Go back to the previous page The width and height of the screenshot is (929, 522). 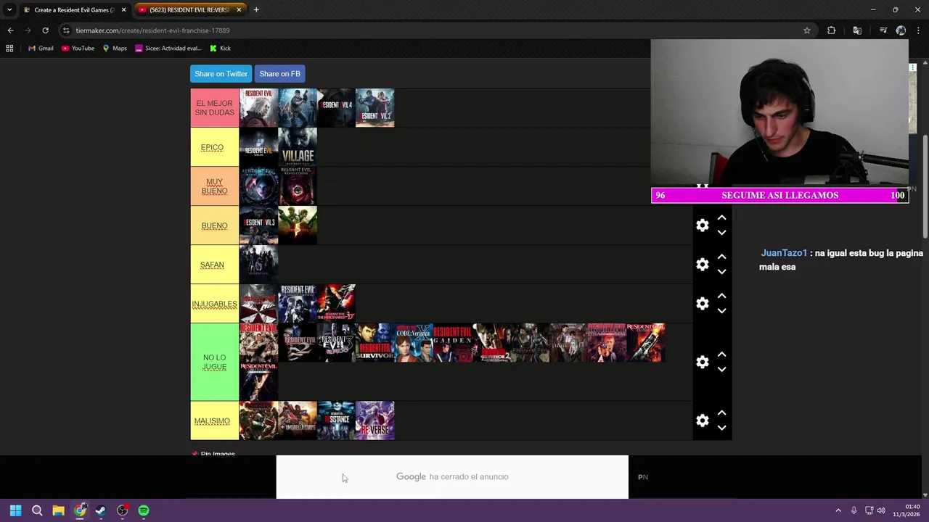point(10,30)
